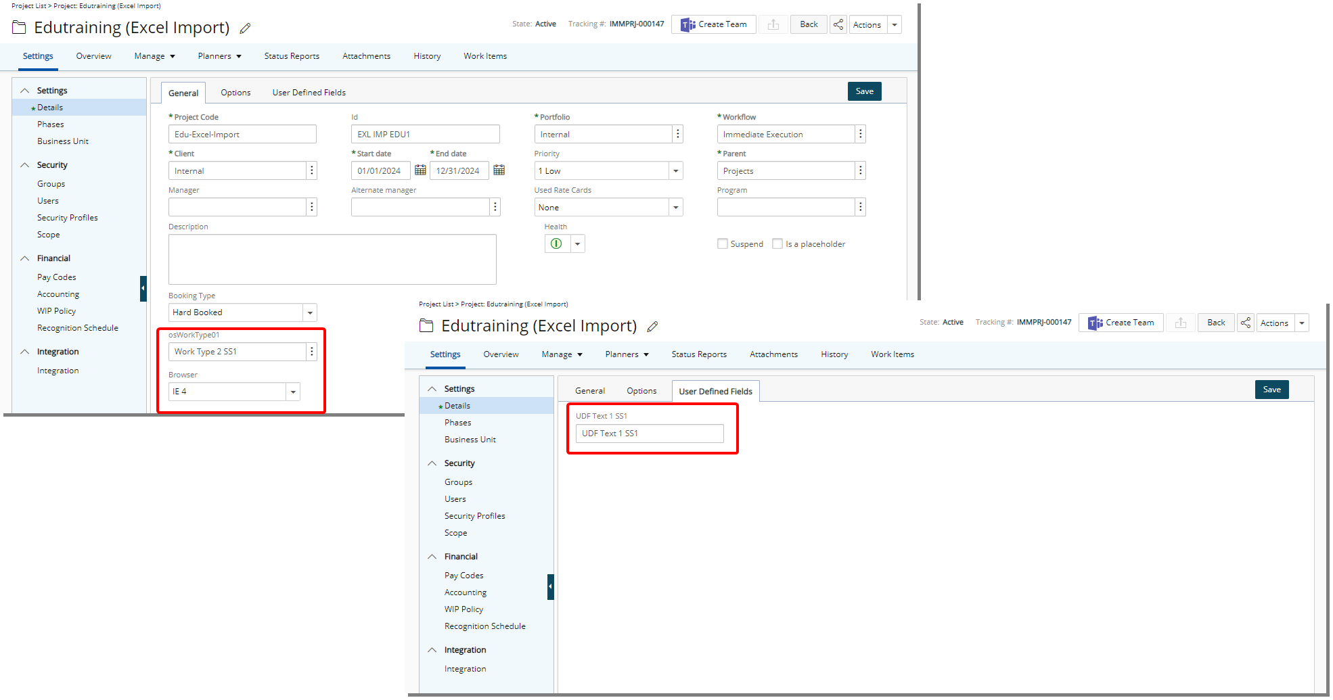The height and width of the screenshot is (700, 1333).
Task: Expand the Priority dropdown showing 1 Low
Action: (675, 171)
